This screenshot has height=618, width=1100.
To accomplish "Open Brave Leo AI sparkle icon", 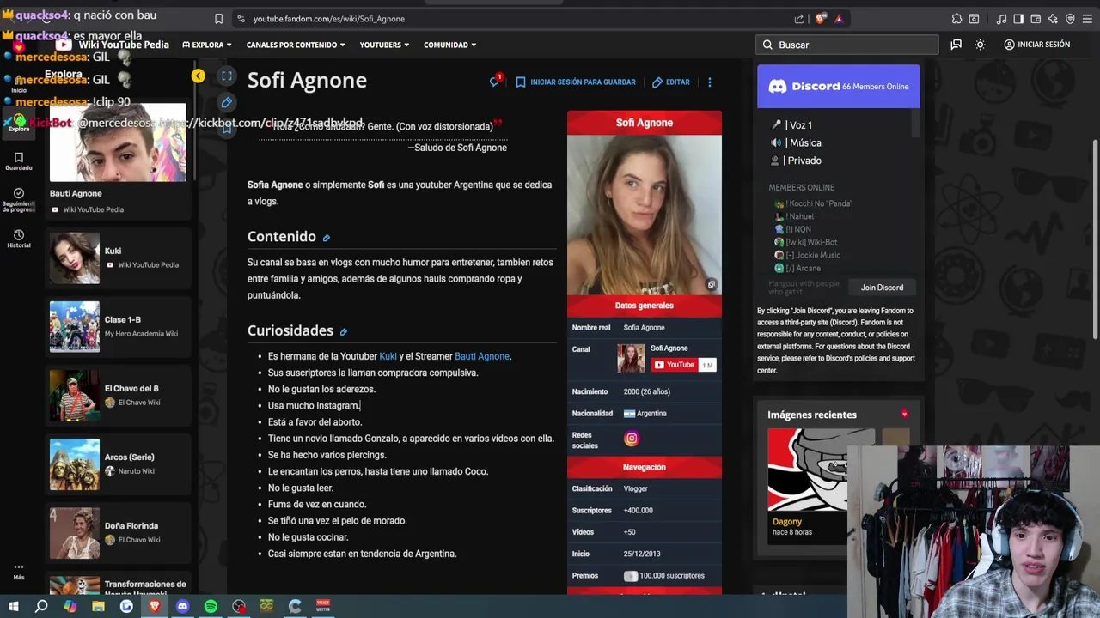I will tap(1053, 19).
